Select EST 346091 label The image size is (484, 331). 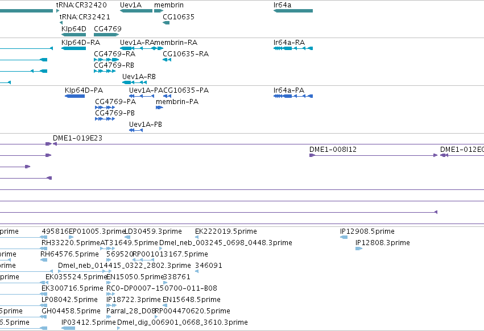point(209,266)
